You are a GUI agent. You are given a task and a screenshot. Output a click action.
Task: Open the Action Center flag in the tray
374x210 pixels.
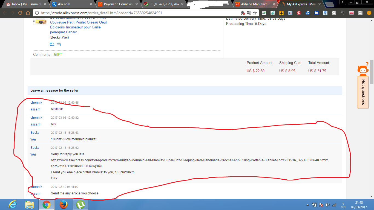click(x=321, y=205)
